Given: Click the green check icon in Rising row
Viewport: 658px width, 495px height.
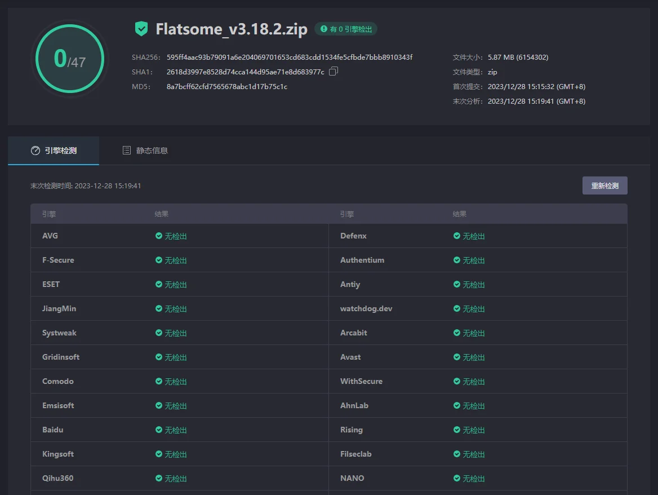Looking at the screenshot, I should (x=456, y=430).
